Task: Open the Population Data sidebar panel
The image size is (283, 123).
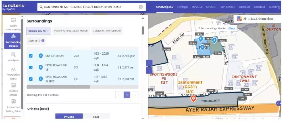Action: click(13, 73)
